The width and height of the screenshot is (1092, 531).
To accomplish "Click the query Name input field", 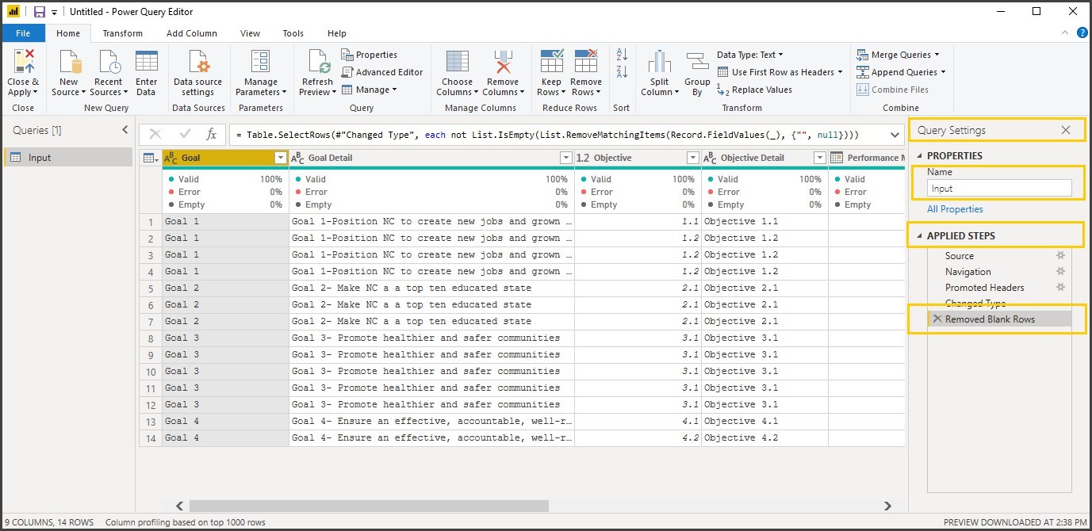I will click(999, 189).
